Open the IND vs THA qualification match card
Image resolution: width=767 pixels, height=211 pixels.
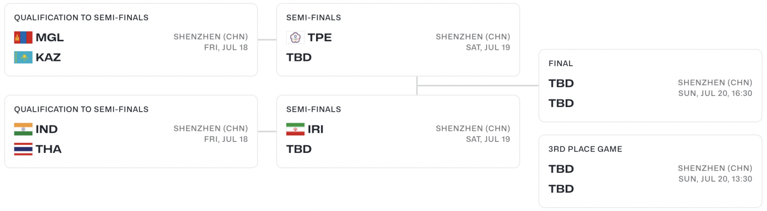pyautogui.click(x=131, y=131)
